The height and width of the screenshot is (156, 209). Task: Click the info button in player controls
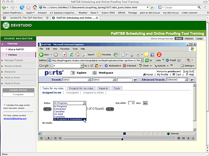tap(193, 138)
